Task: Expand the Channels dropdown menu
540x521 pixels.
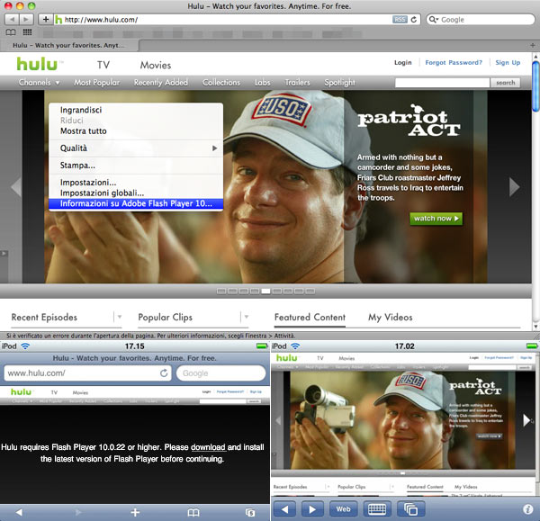Action: 39,83
